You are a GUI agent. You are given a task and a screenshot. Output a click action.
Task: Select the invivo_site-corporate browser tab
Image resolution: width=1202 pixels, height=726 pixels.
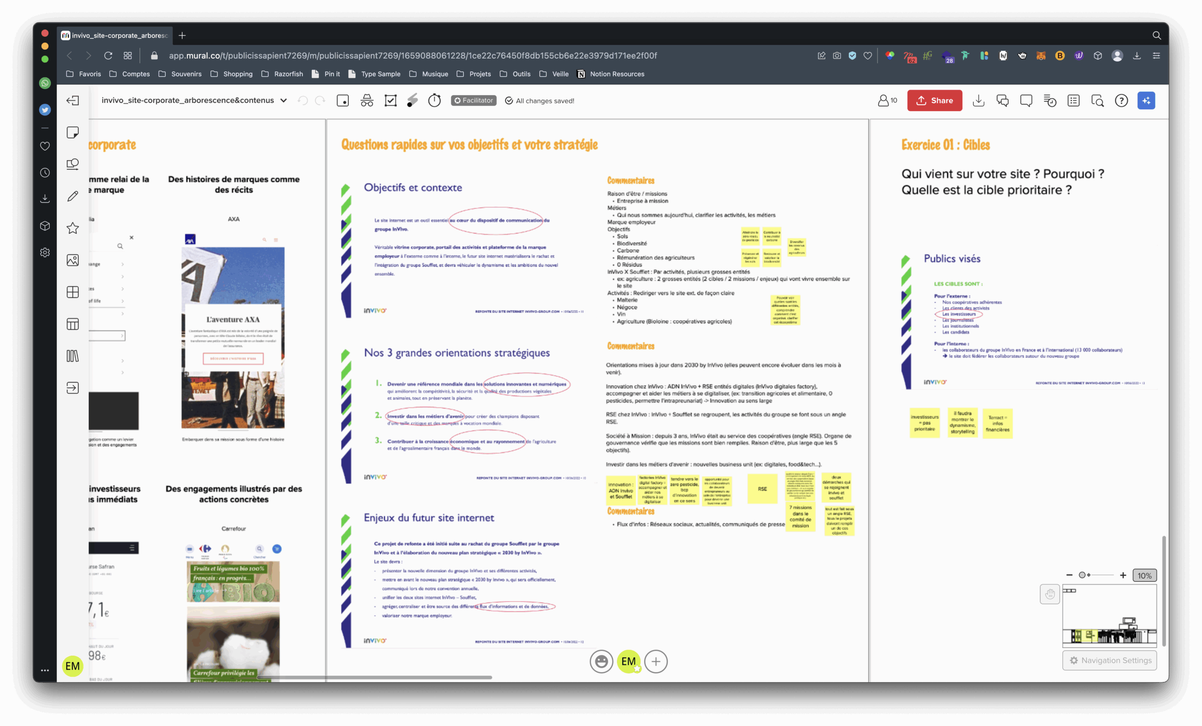pos(115,35)
